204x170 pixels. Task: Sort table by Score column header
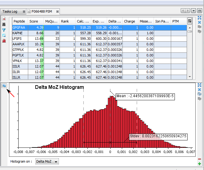point(33,21)
